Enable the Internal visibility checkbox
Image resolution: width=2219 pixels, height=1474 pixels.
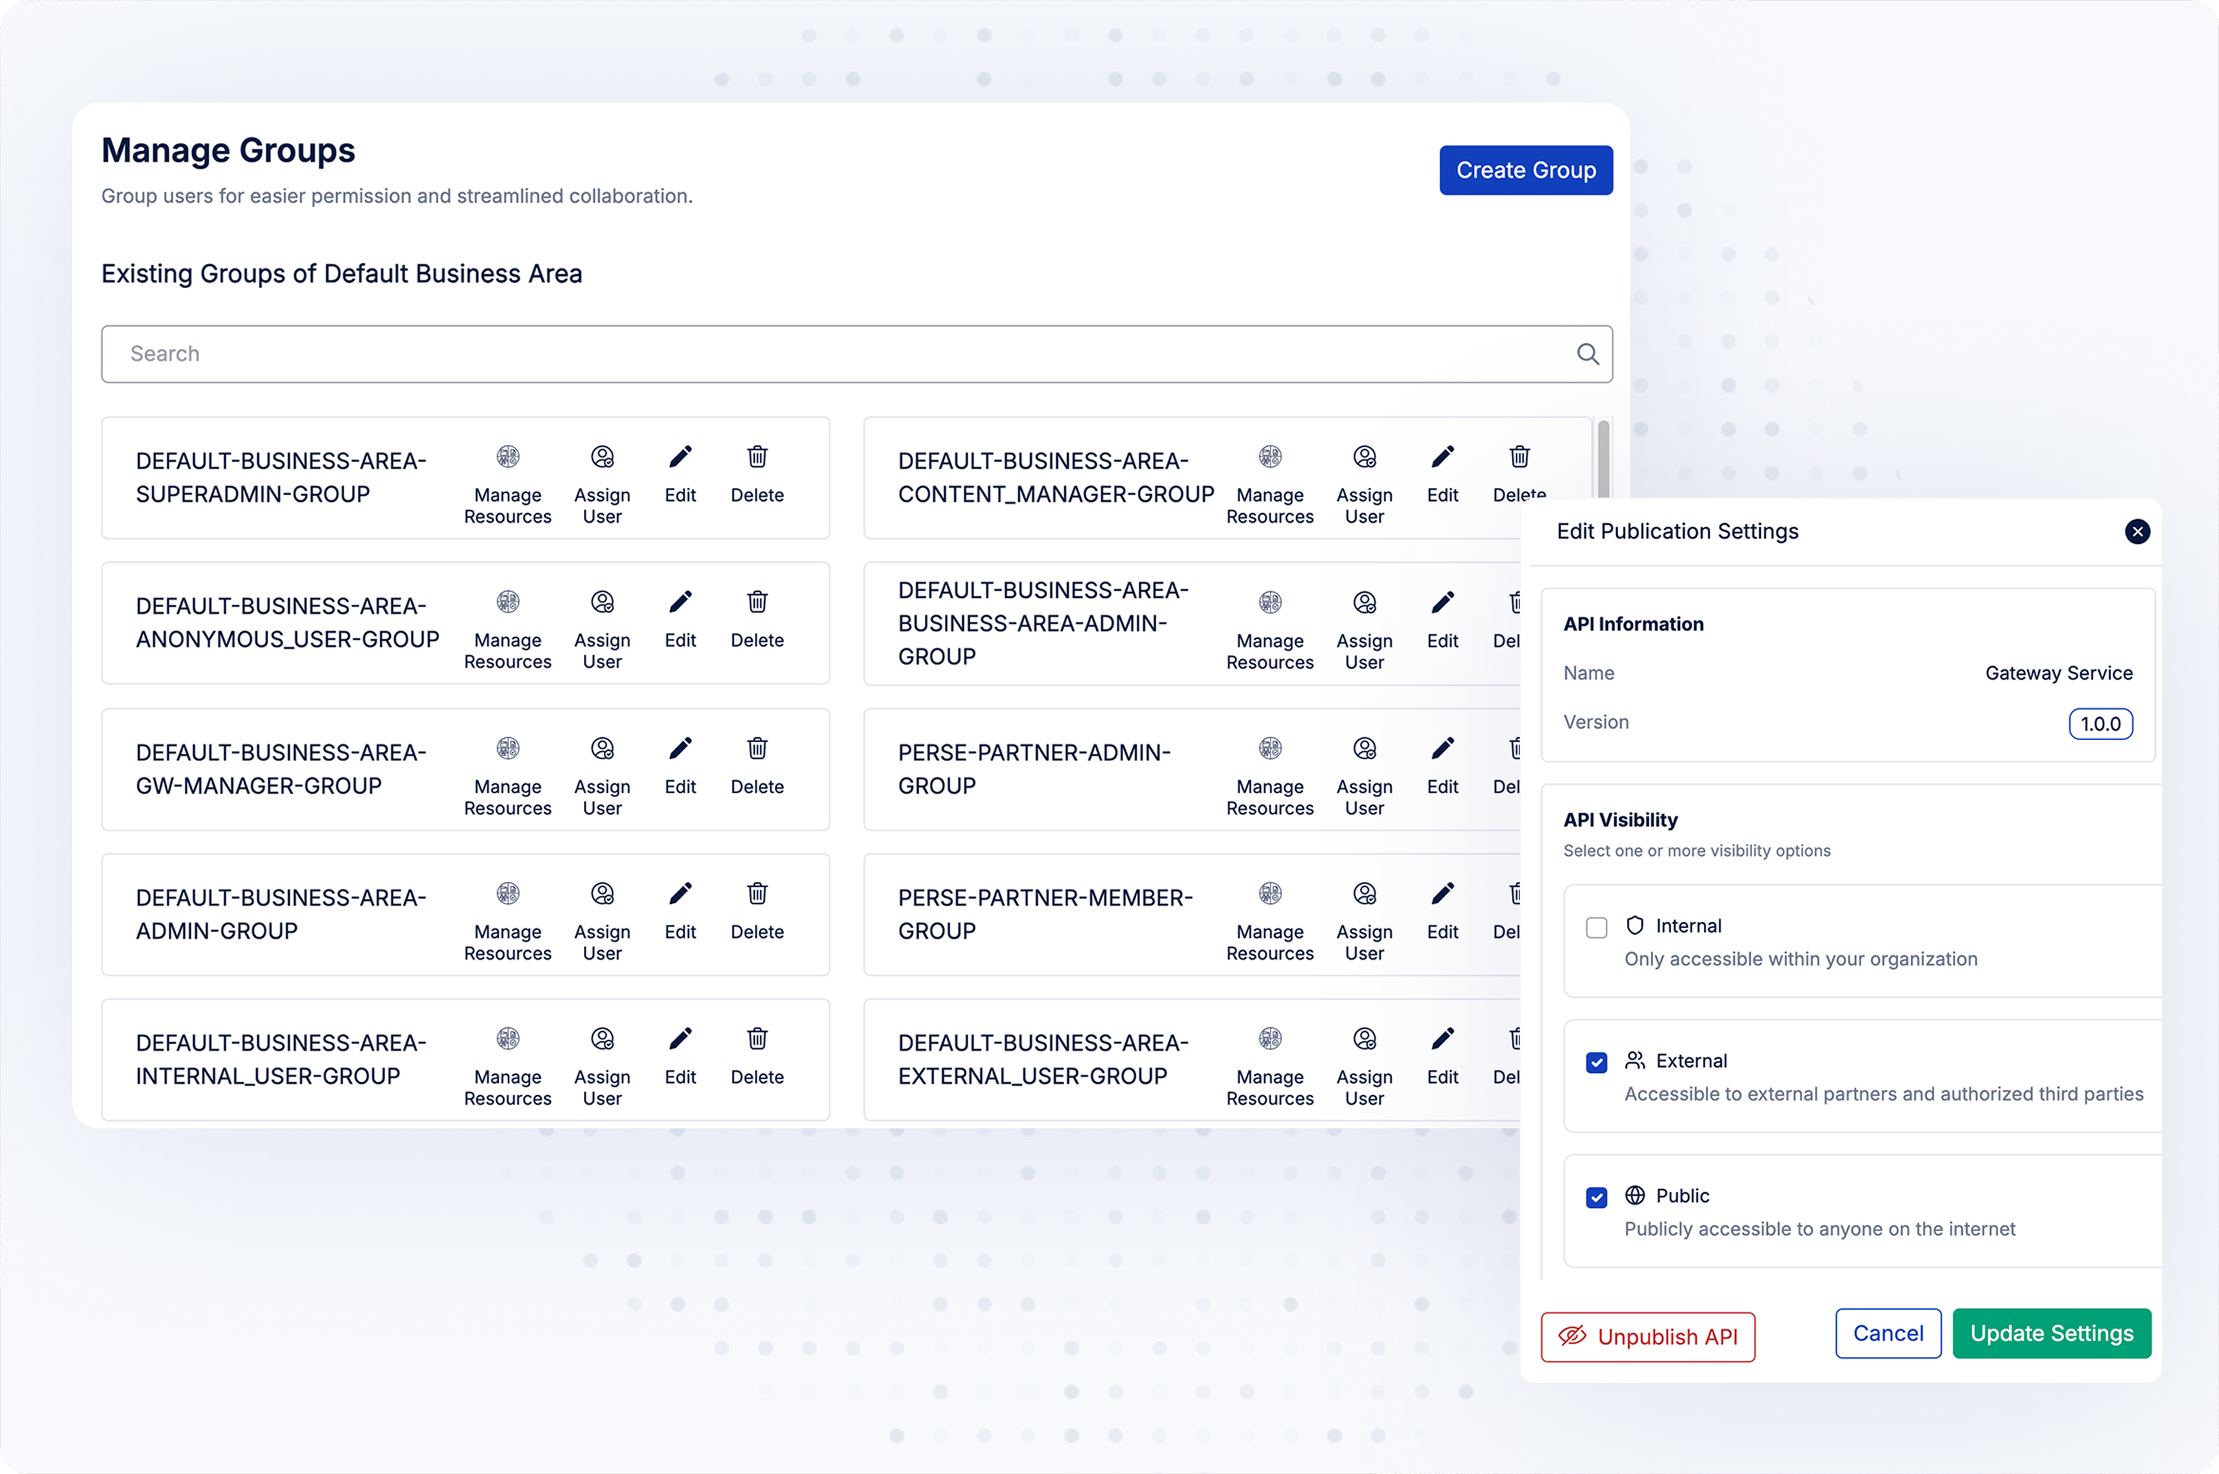[1596, 928]
